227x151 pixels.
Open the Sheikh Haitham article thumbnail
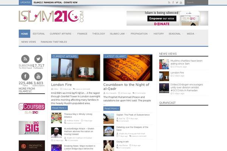tap(56, 133)
